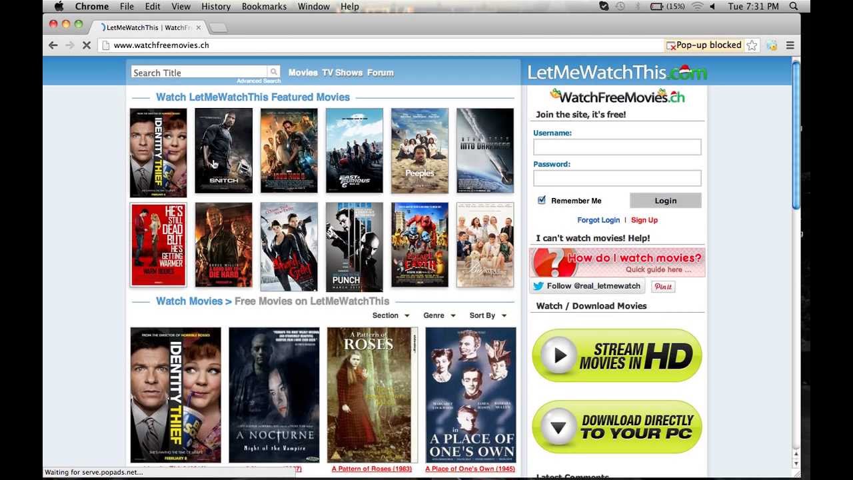Click the Forgot Login link
Viewport: 853px width, 480px height.
tap(598, 220)
